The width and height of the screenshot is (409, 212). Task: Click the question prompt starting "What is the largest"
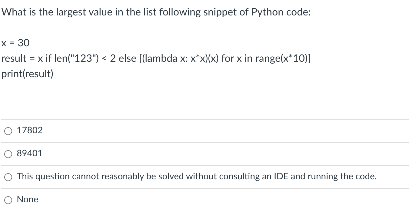[156, 12]
